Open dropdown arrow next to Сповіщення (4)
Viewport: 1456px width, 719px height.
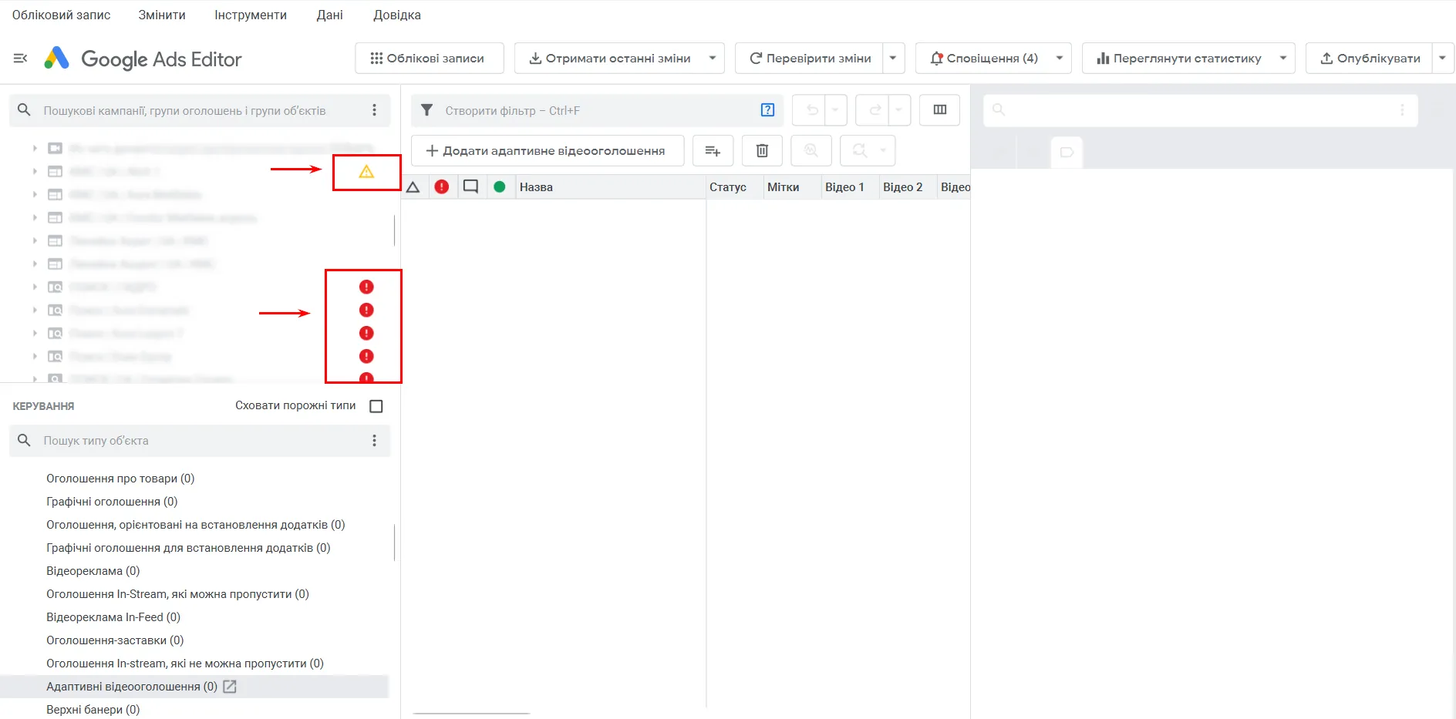(1060, 59)
